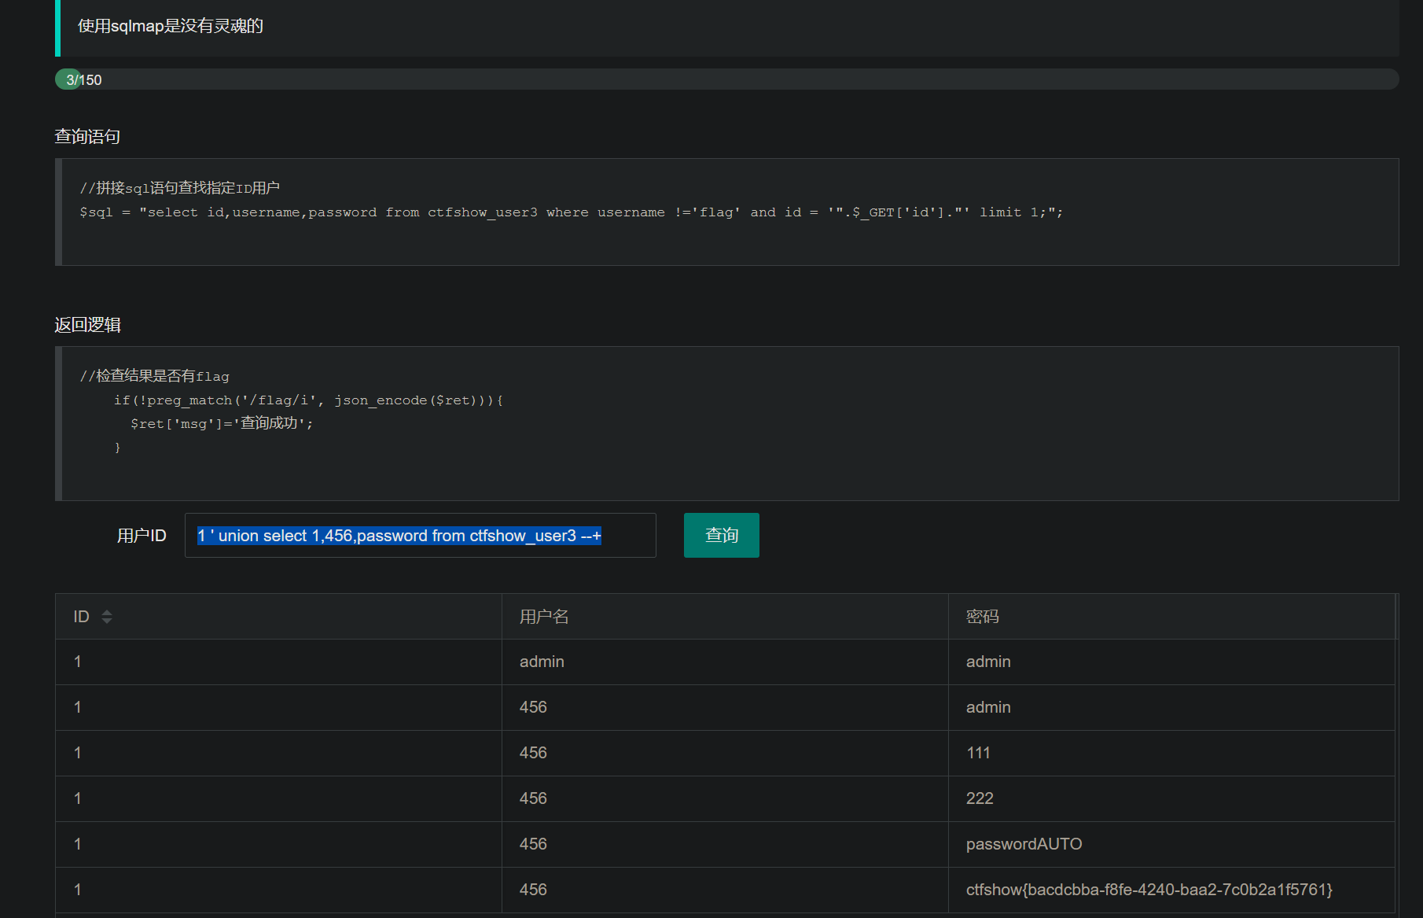Click the 查询语句 section heading

(x=87, y=136)
